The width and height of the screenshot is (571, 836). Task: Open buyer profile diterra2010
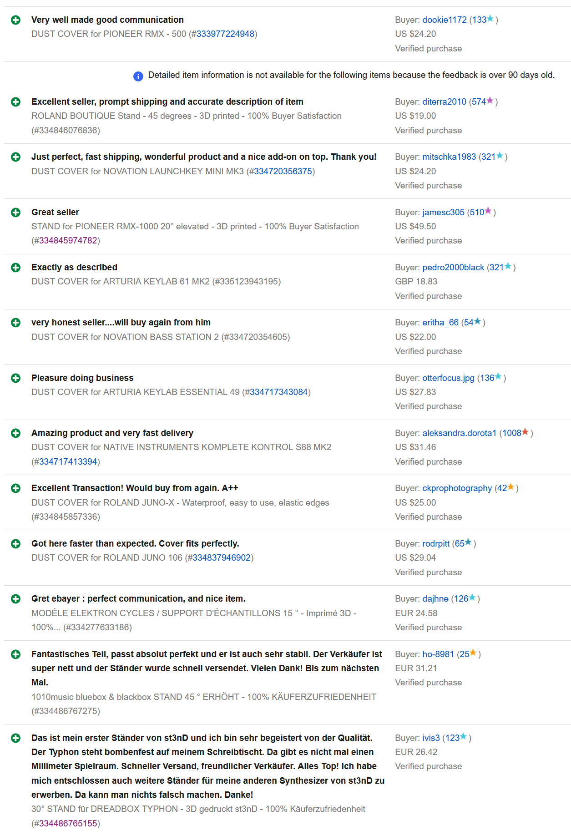point(445,102)
